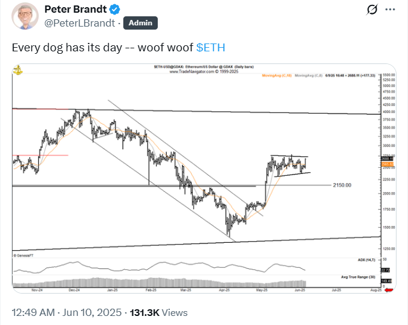The width and height of the screenshot is (408, 325).
Task: Click the Grok slash-circle icon
Action: click(374, 10)
